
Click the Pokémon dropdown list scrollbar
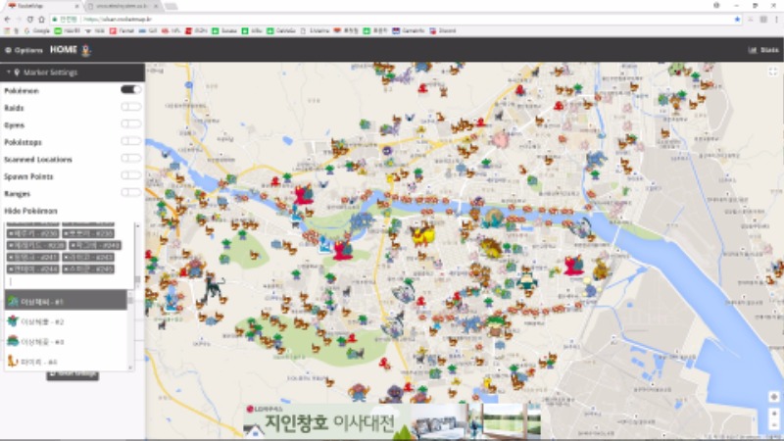pos(131,299)
